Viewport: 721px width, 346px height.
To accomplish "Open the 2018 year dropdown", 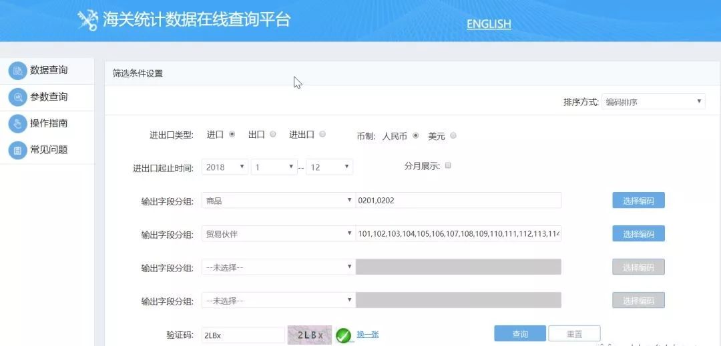I will (x=225, y=167).
